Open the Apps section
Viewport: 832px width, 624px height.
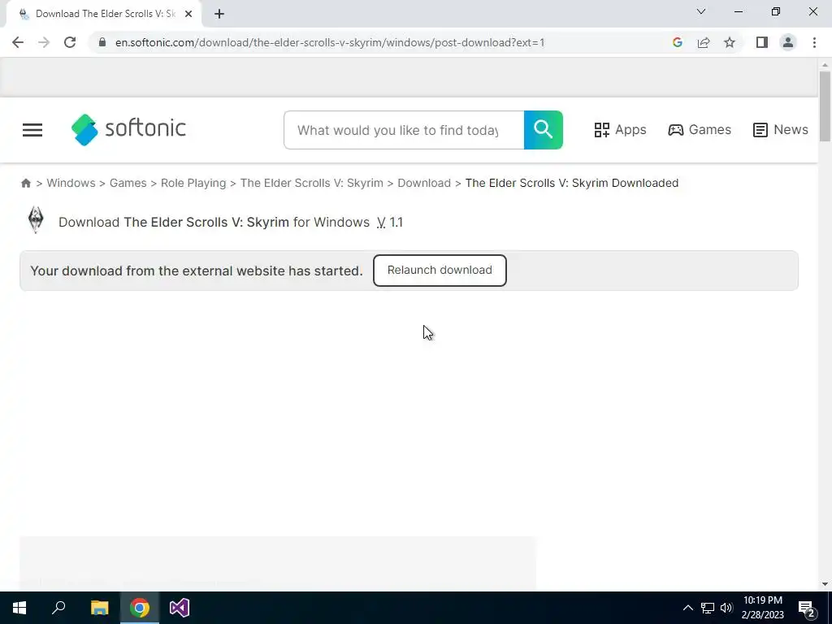620,130
